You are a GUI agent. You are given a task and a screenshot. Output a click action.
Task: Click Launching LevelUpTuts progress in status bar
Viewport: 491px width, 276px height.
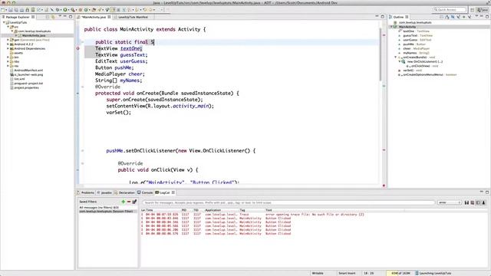433,273
